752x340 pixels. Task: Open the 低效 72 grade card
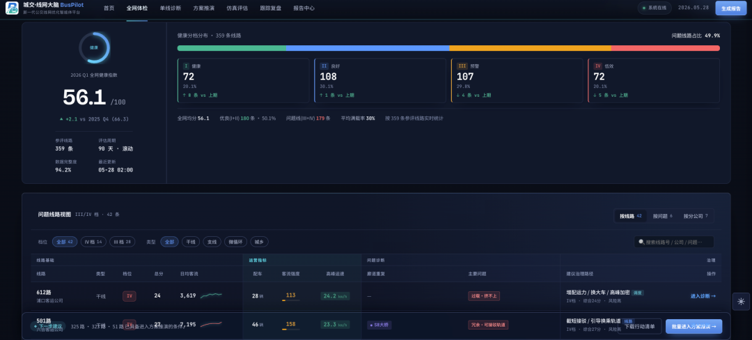(x=654, y=81)
